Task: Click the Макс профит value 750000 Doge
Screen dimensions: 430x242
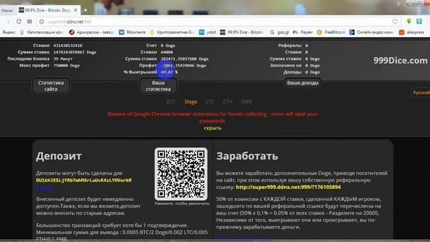Action: point(67,65)
